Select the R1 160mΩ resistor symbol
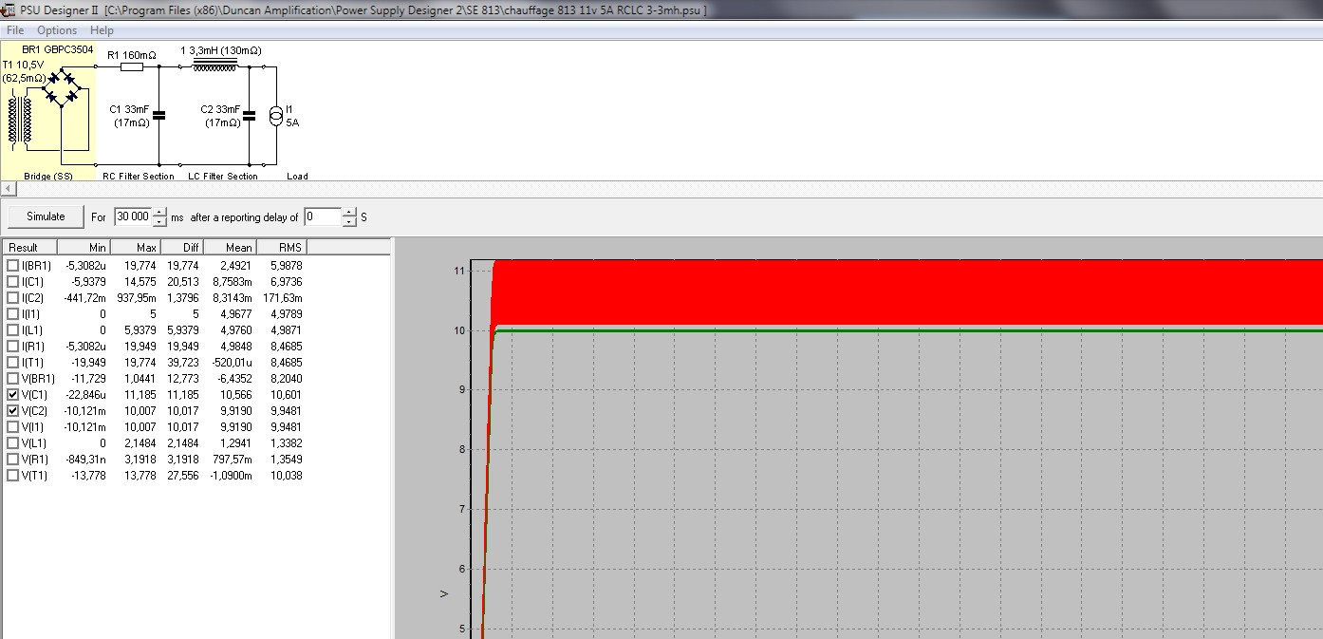This screenshot has height=639, width=1323. click(x=132, y=67)
